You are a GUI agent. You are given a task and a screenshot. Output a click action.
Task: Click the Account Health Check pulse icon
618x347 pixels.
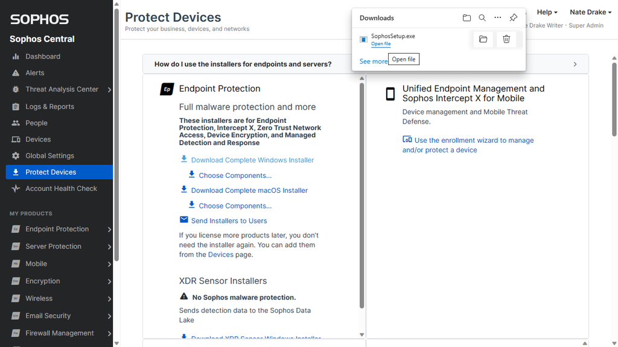tap(16, 189)
